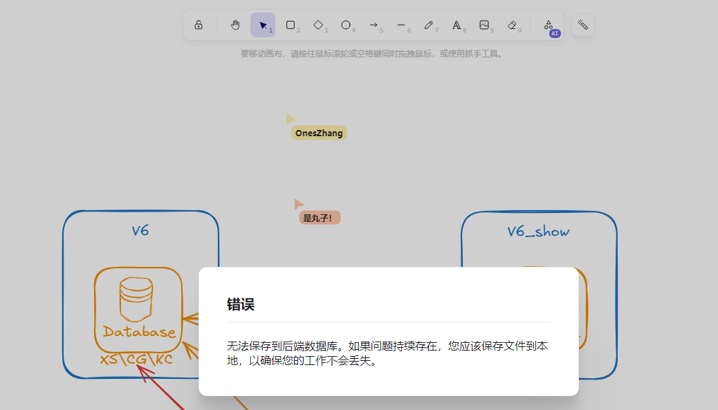Toggle the keep-tool-active lock

point(199,24)
